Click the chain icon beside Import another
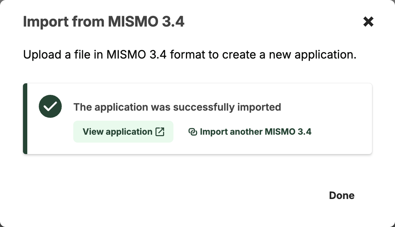Viewport: 395px width, 227px height. [193, 132]
